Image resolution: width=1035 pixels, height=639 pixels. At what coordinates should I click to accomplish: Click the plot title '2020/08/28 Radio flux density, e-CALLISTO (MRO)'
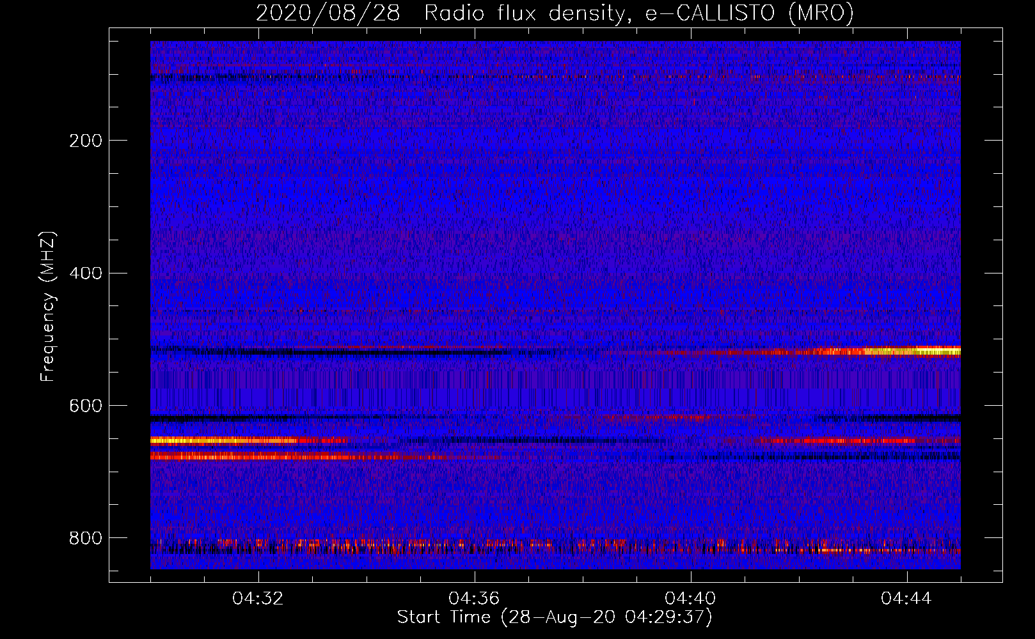[555, 13]
